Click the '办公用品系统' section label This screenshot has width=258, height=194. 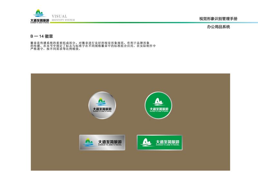click(218, 27)
